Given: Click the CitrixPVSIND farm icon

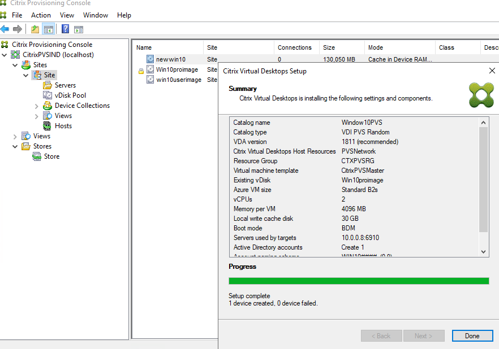Looking at the screenshot, I should coord(15,55).
